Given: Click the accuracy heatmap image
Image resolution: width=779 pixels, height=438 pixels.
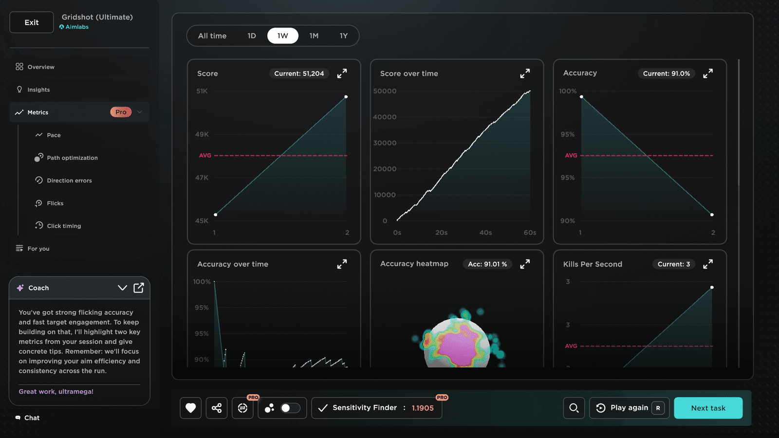Looking at the screenshot, I should coord(458,338).
